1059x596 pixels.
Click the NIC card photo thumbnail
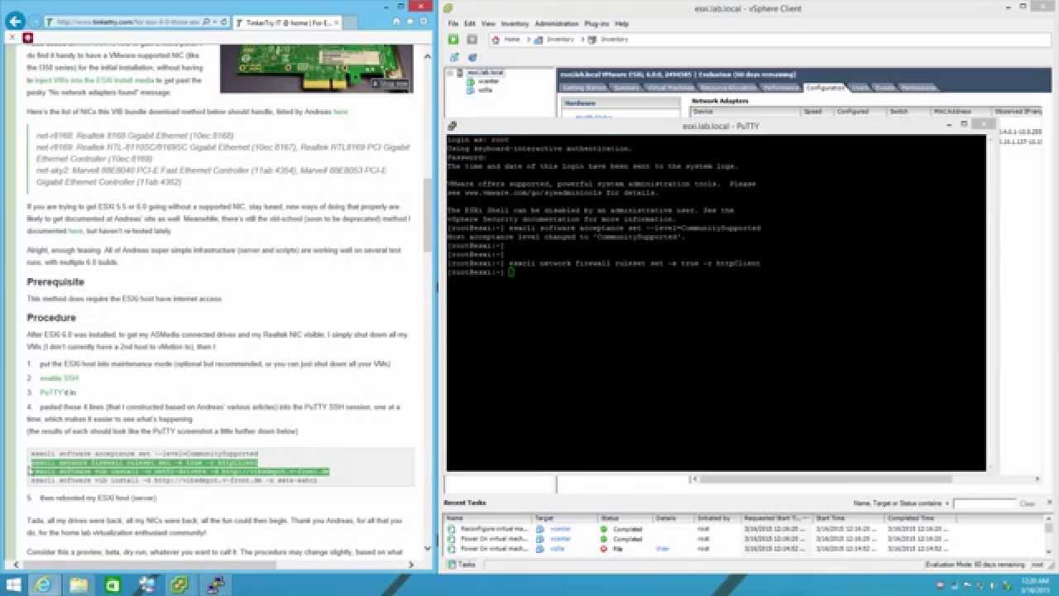(315, 68)
